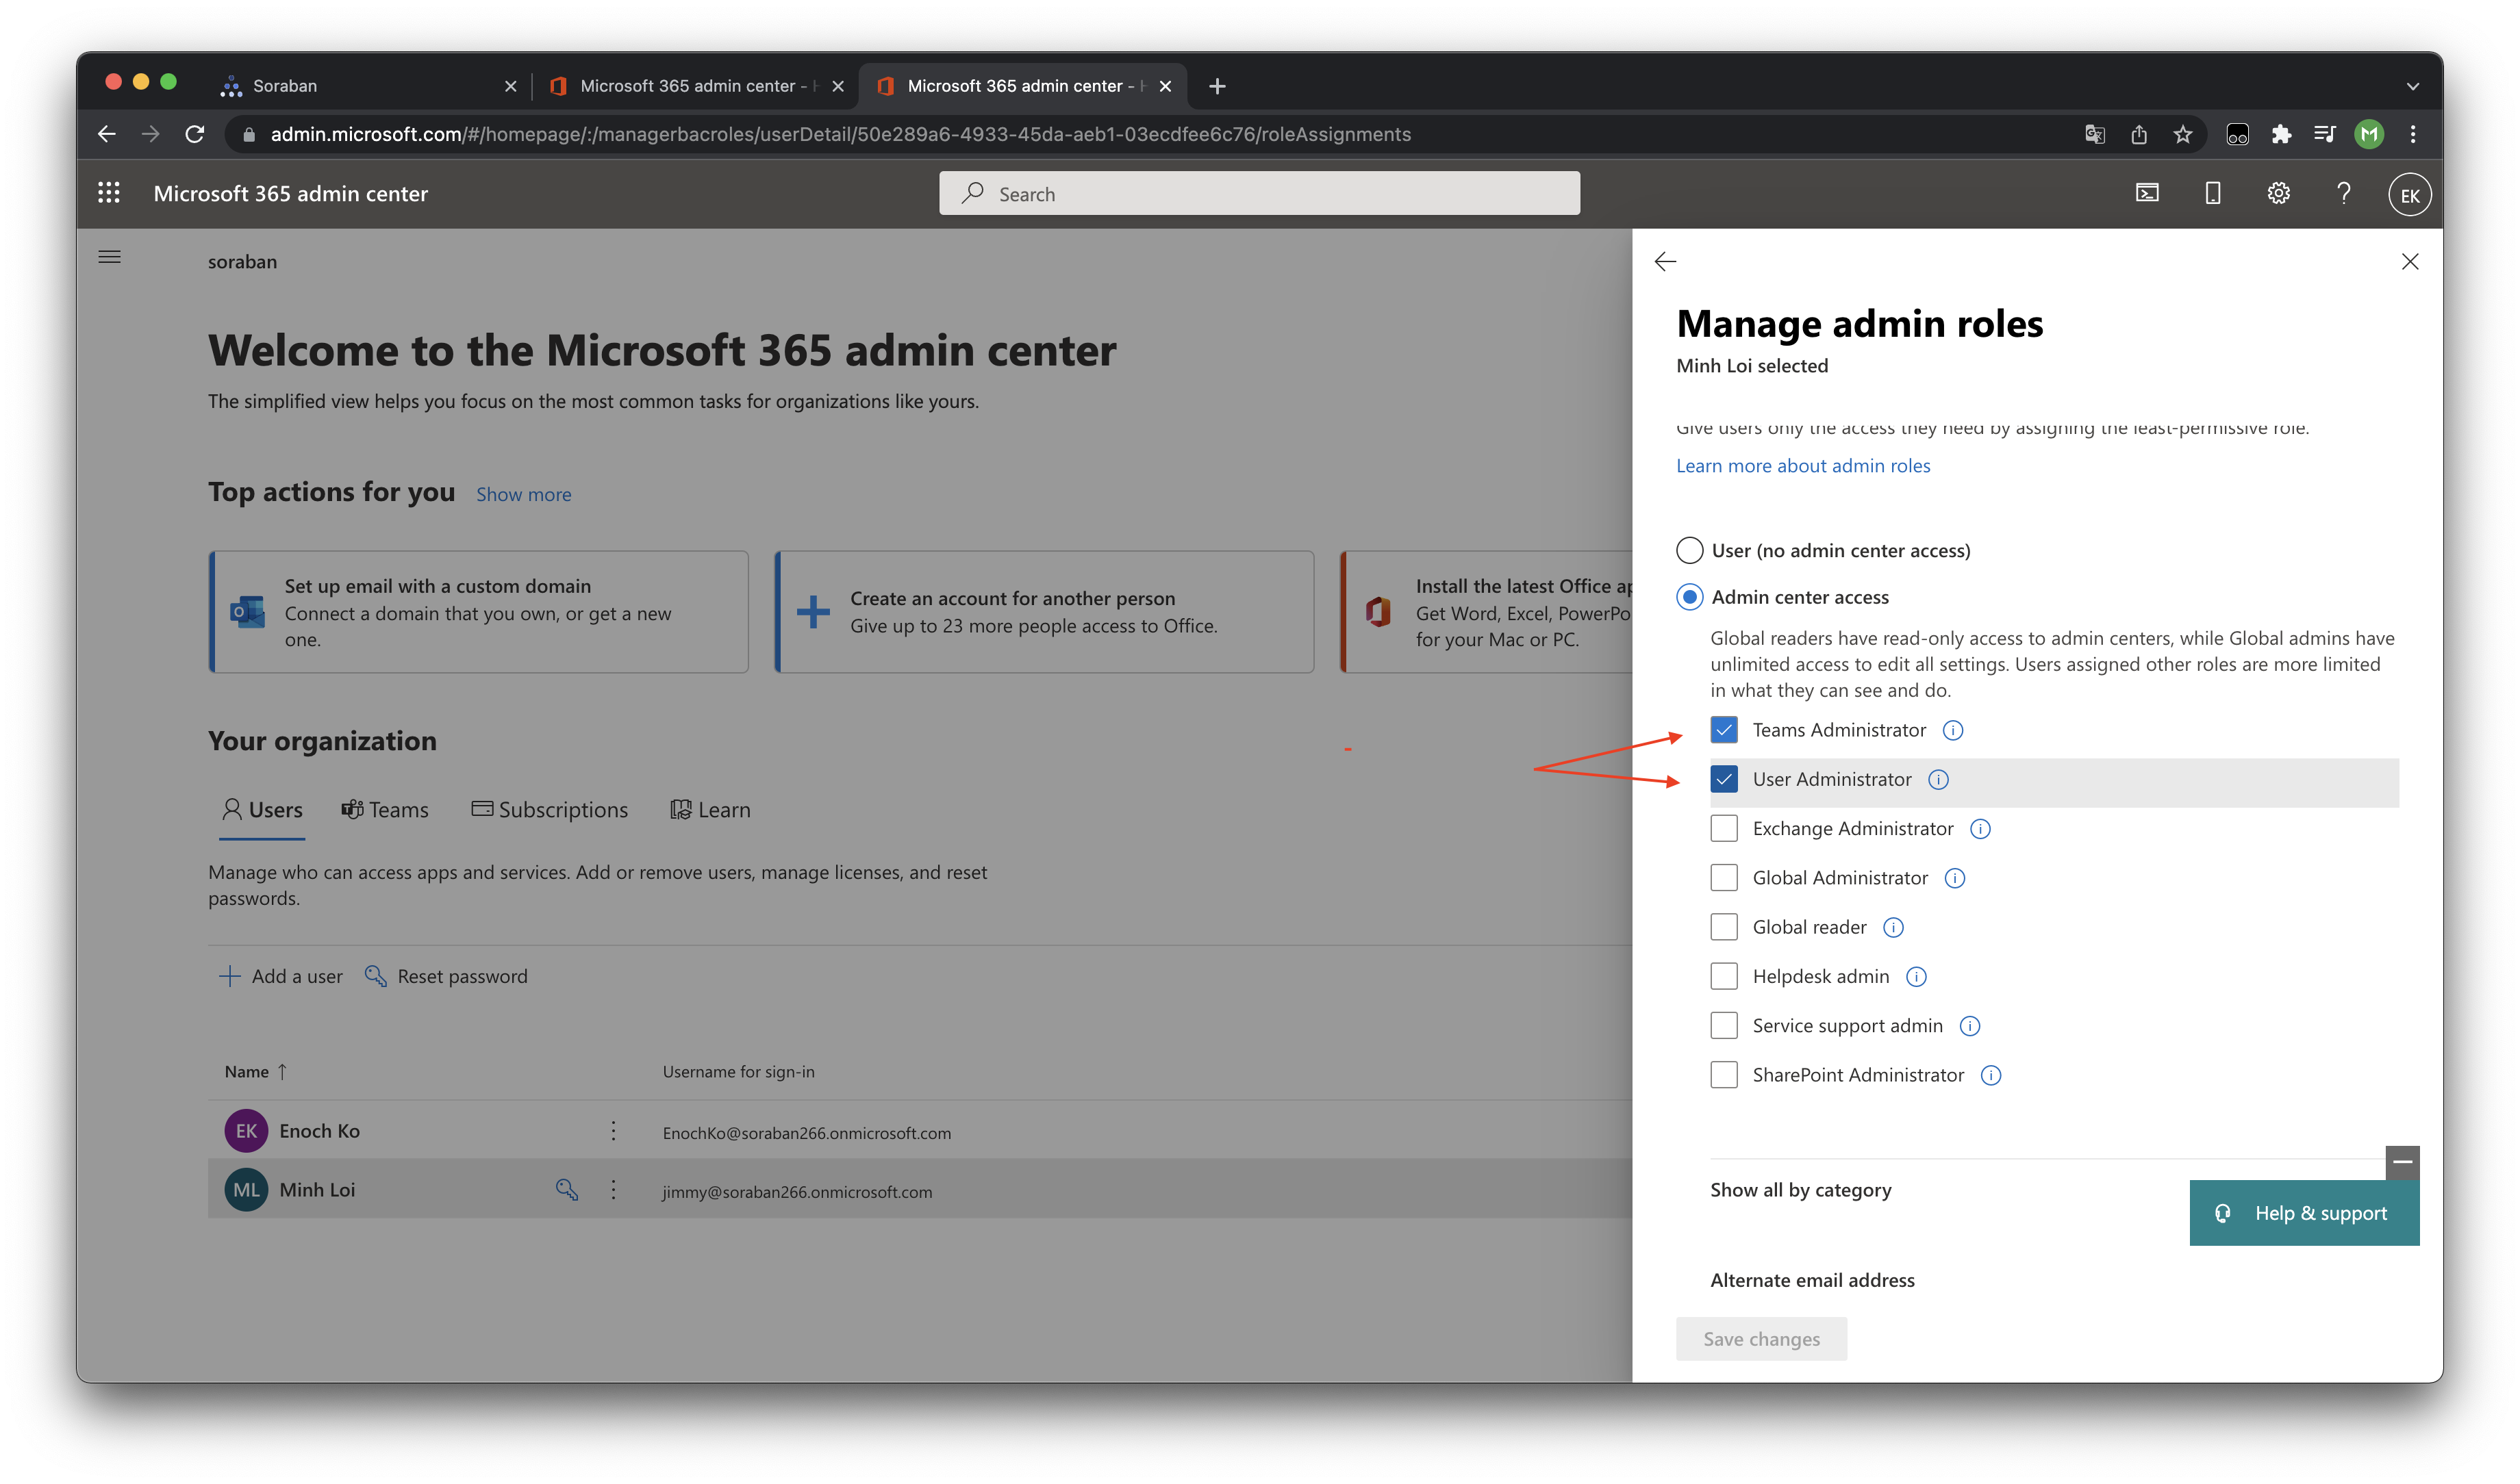Image resolution: width=2520 pixels, height=1484 pixels.
Task: Click jimmy@soraban266.onmicrosoft.com username
Action: pos(796,1192)
